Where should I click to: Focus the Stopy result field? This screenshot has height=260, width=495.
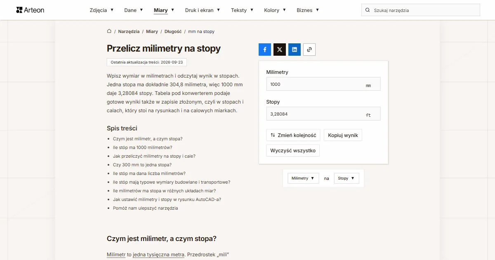coord(323,114)
